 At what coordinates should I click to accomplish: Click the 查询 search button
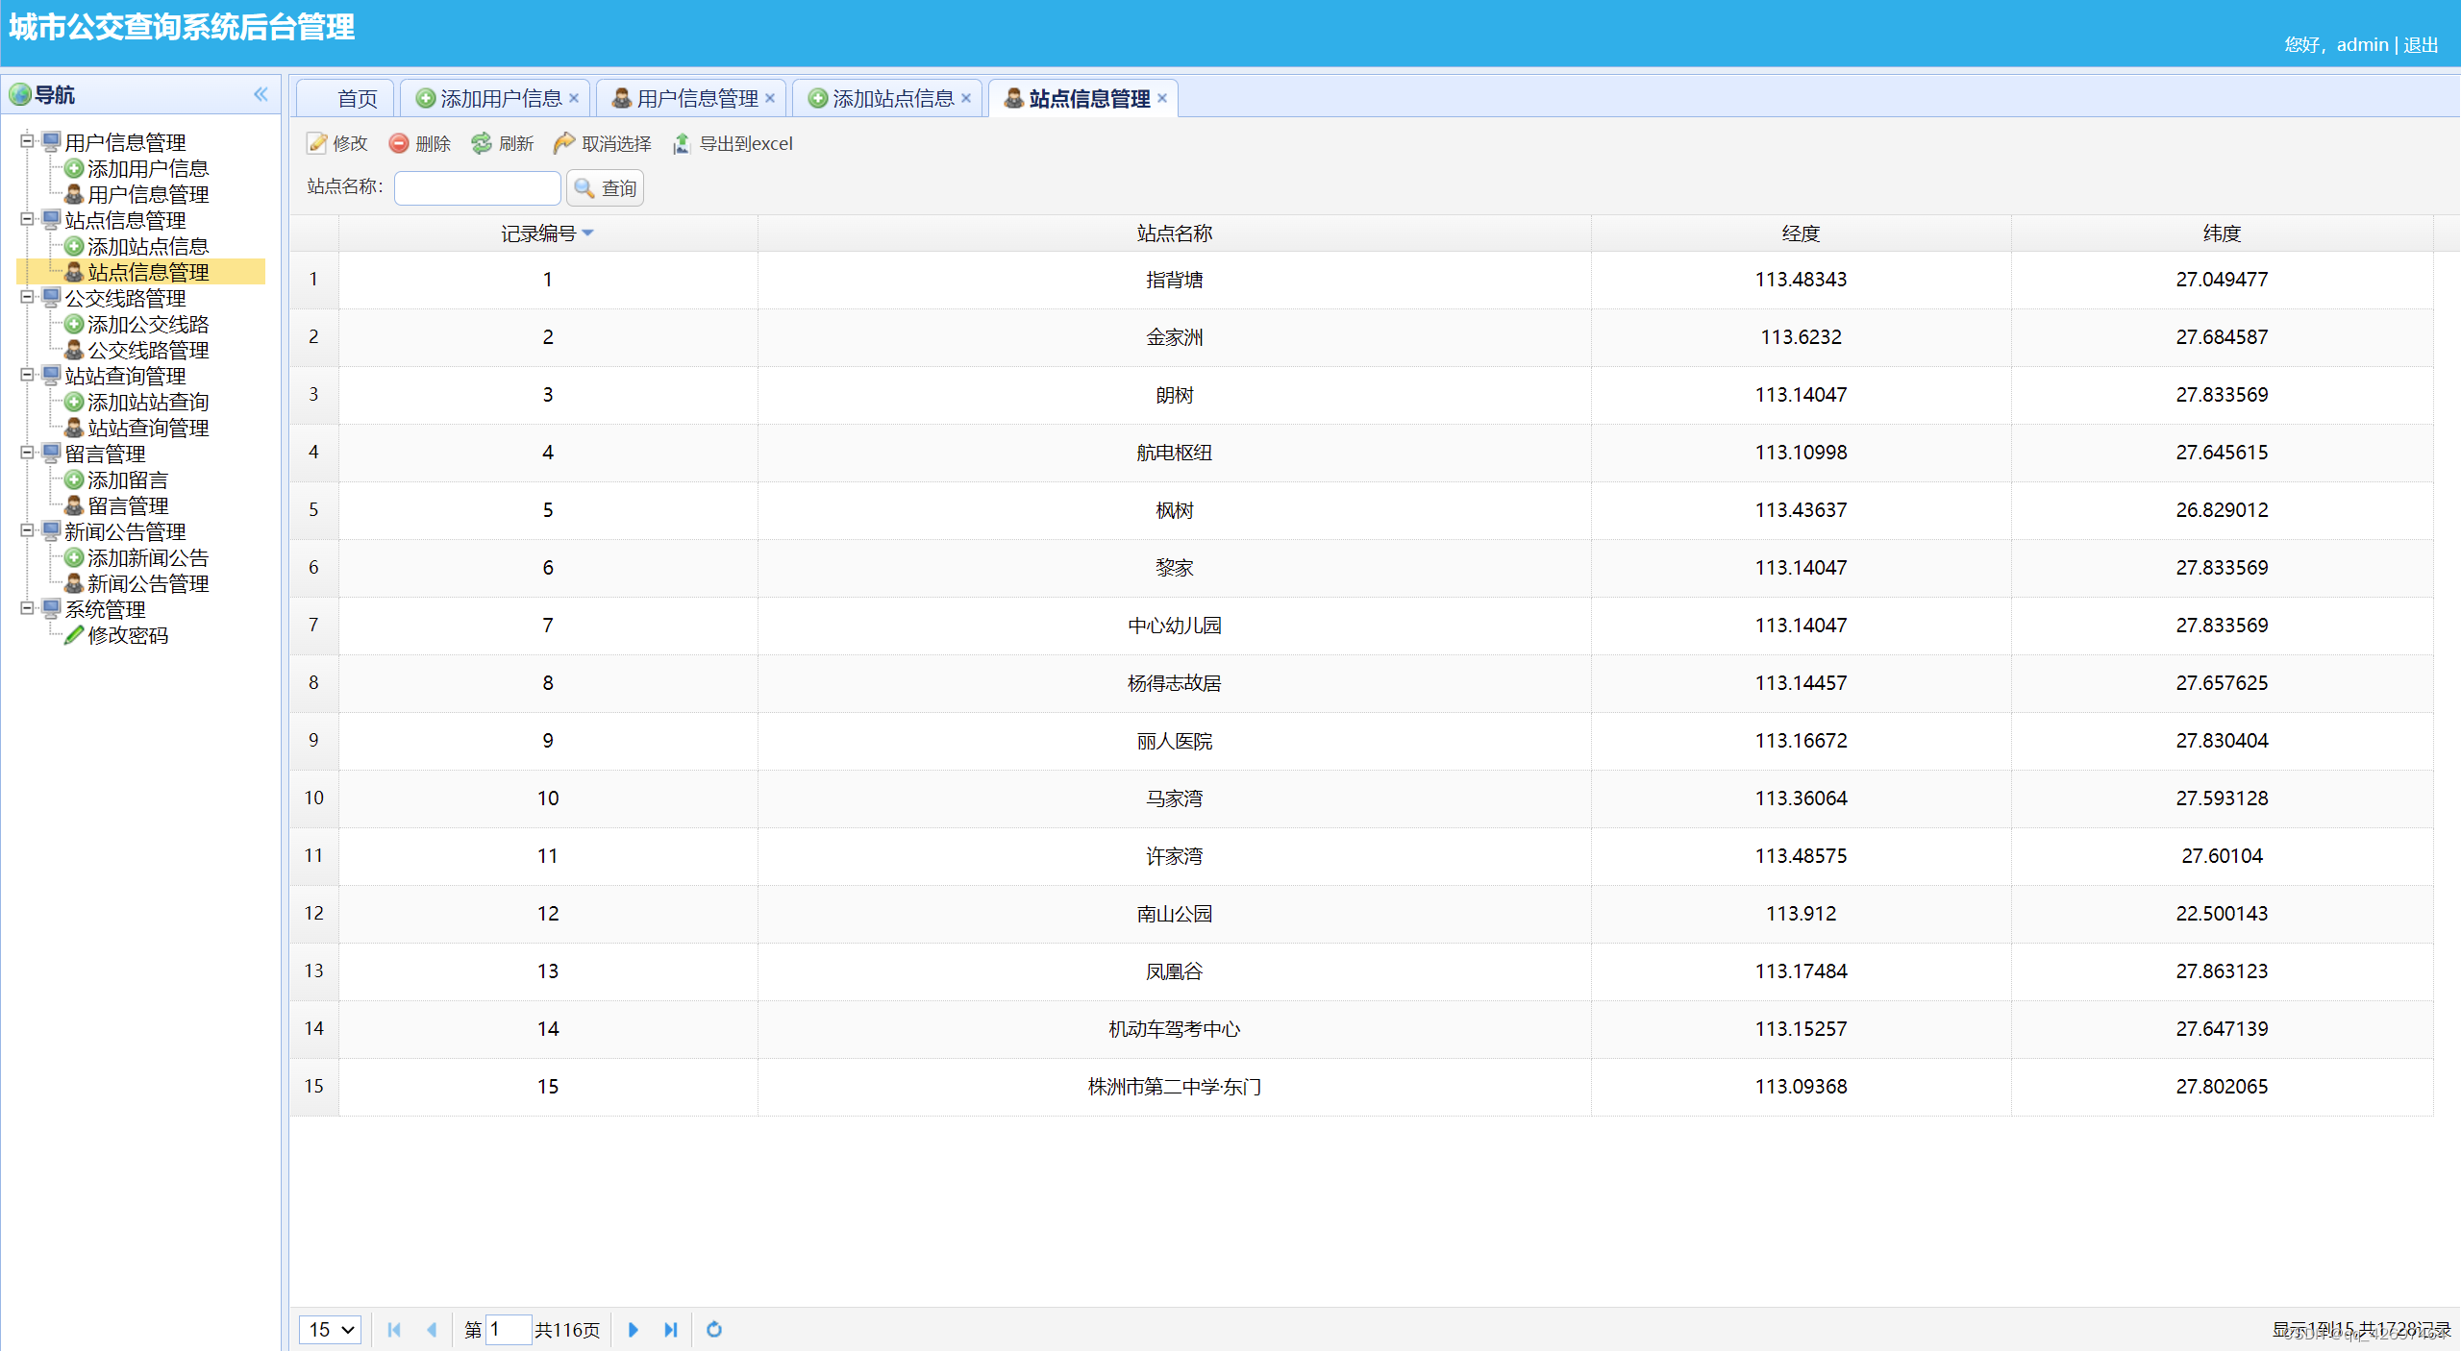(x=606, y=188)
